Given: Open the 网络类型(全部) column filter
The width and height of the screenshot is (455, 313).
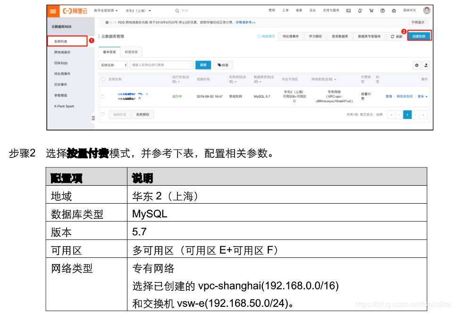Looking at the screenshot, I should 324,79.
